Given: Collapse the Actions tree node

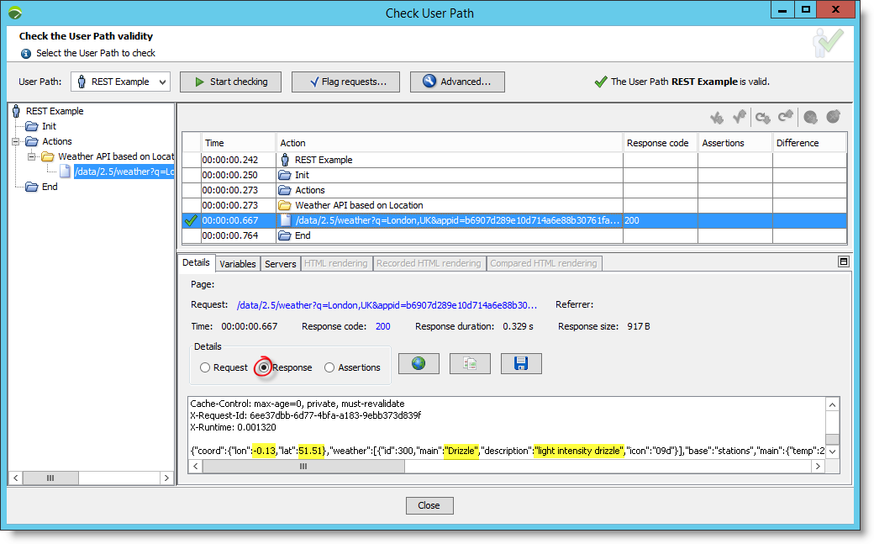Looking at the screenshot, I should [x=16, y=141].
